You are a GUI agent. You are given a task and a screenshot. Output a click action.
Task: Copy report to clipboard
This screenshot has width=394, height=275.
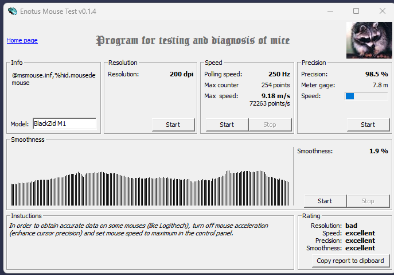click(x=350, y=261)
